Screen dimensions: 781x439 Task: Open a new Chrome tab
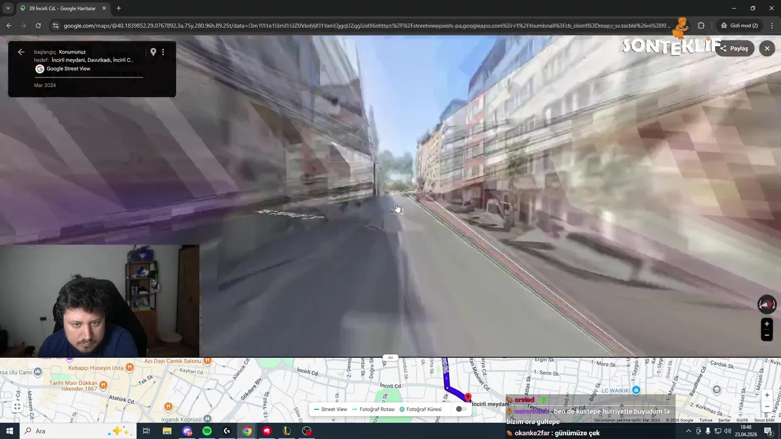(x=118, y=9)
